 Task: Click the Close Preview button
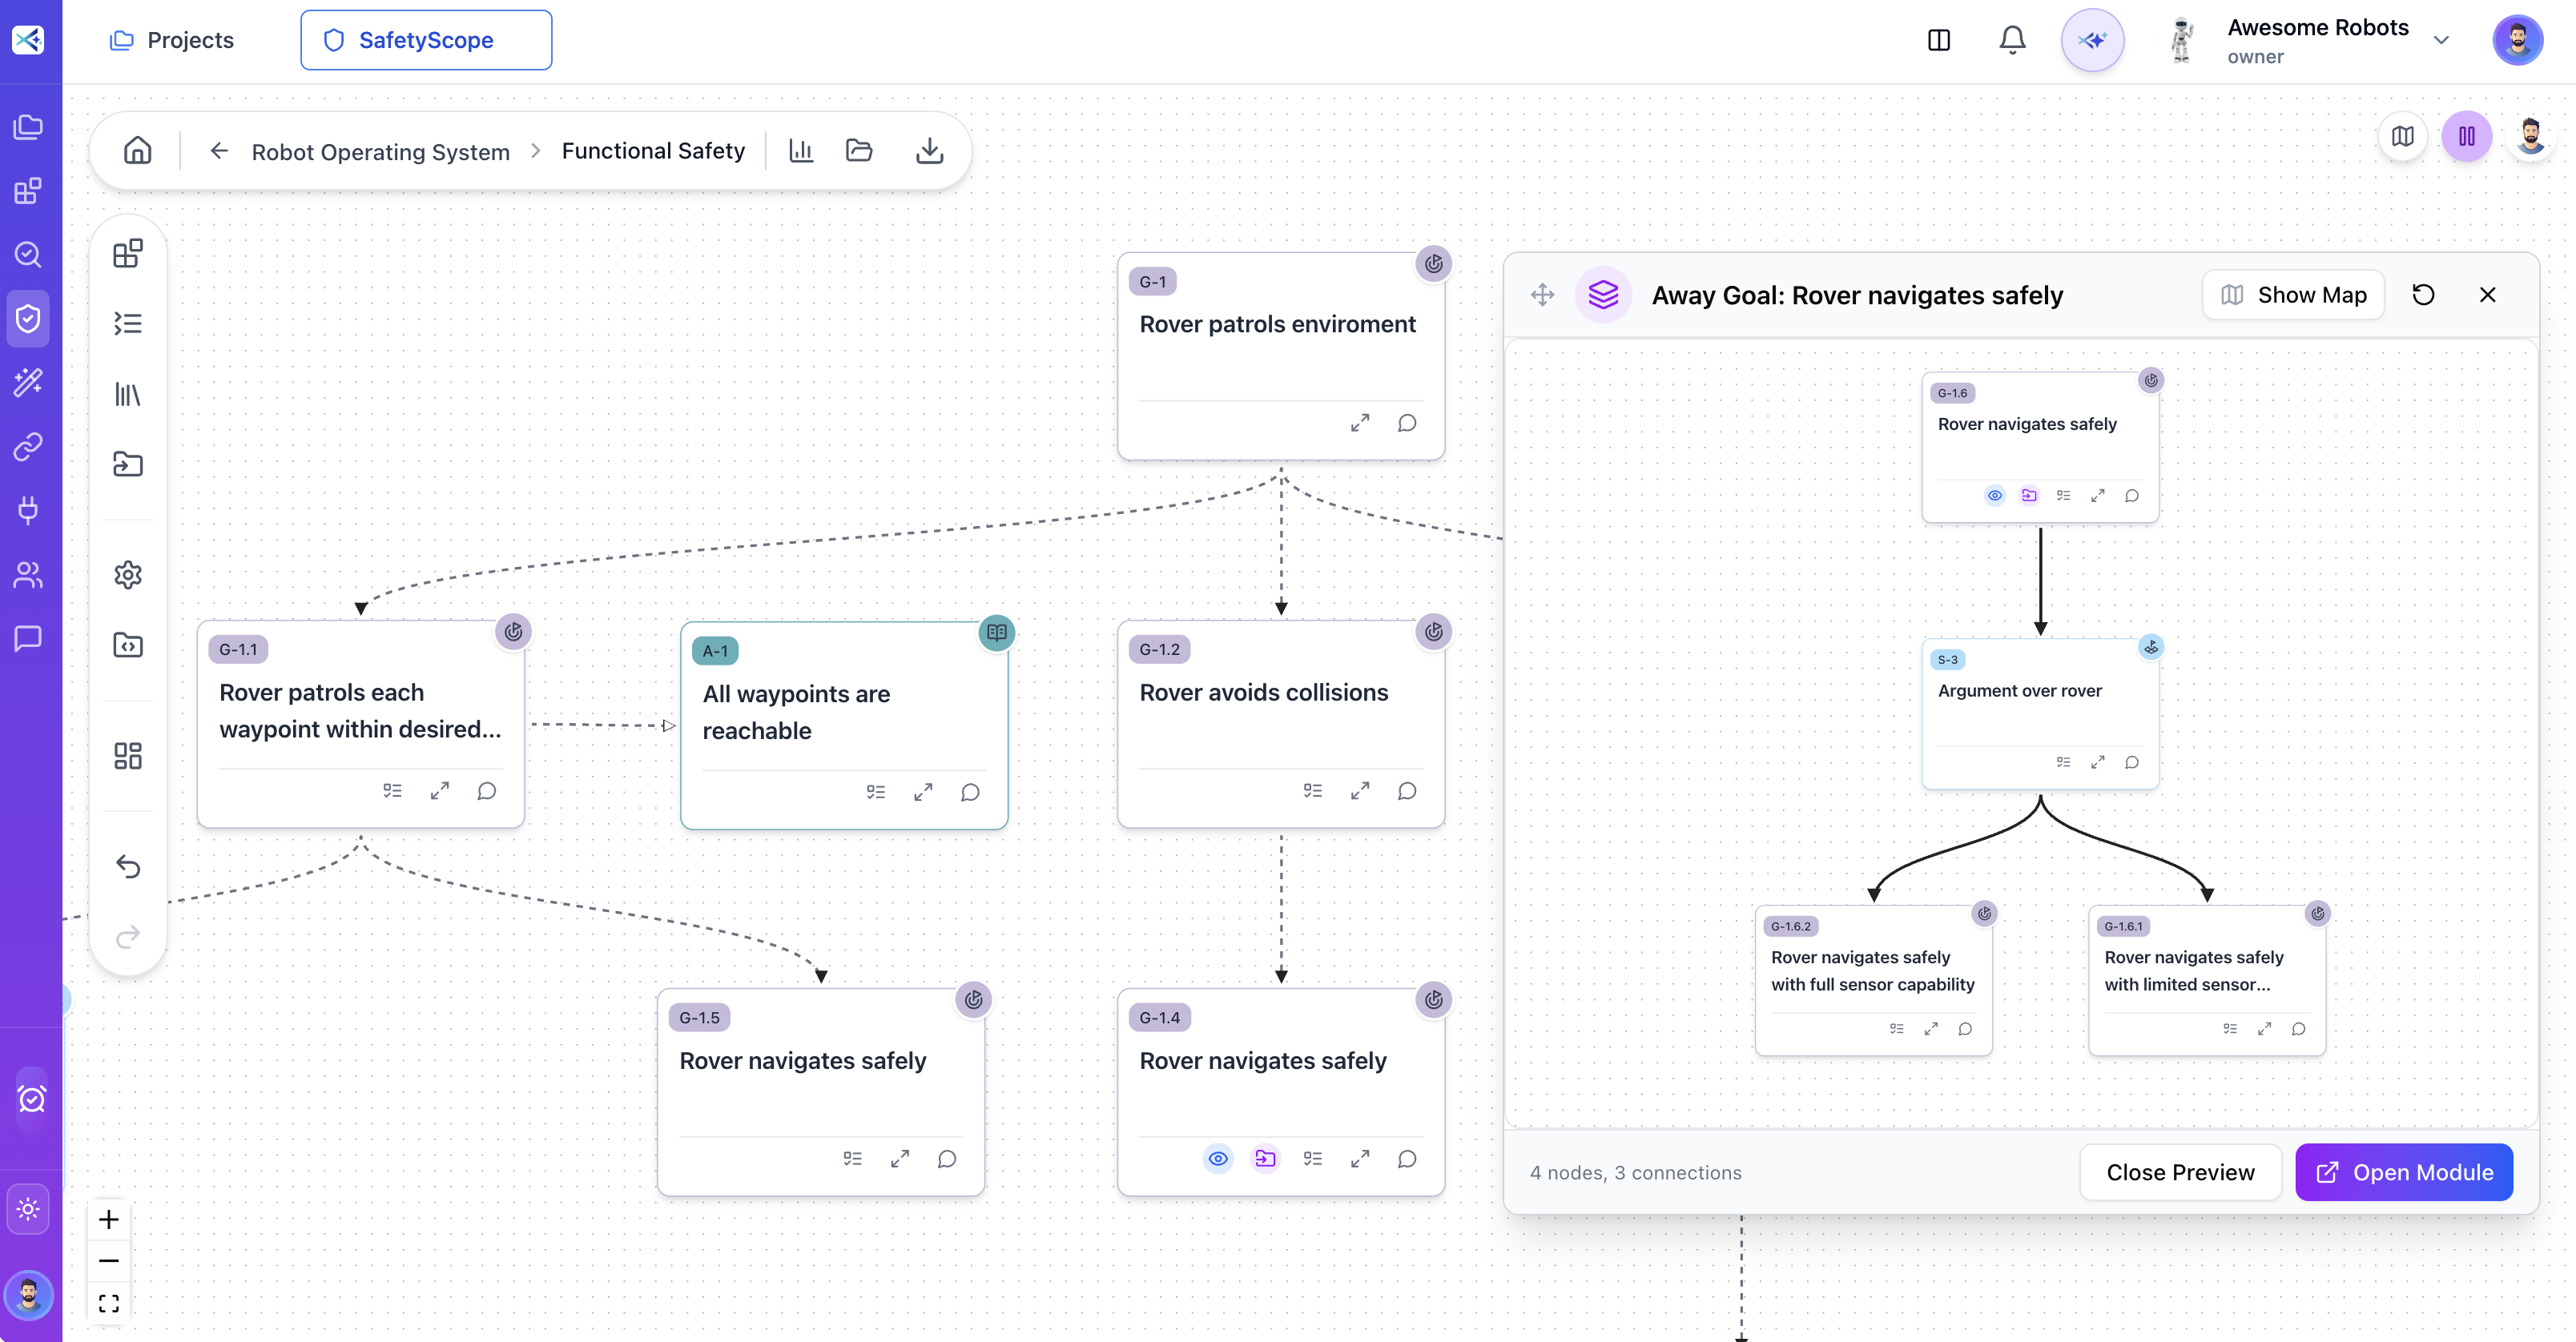2180,1172
